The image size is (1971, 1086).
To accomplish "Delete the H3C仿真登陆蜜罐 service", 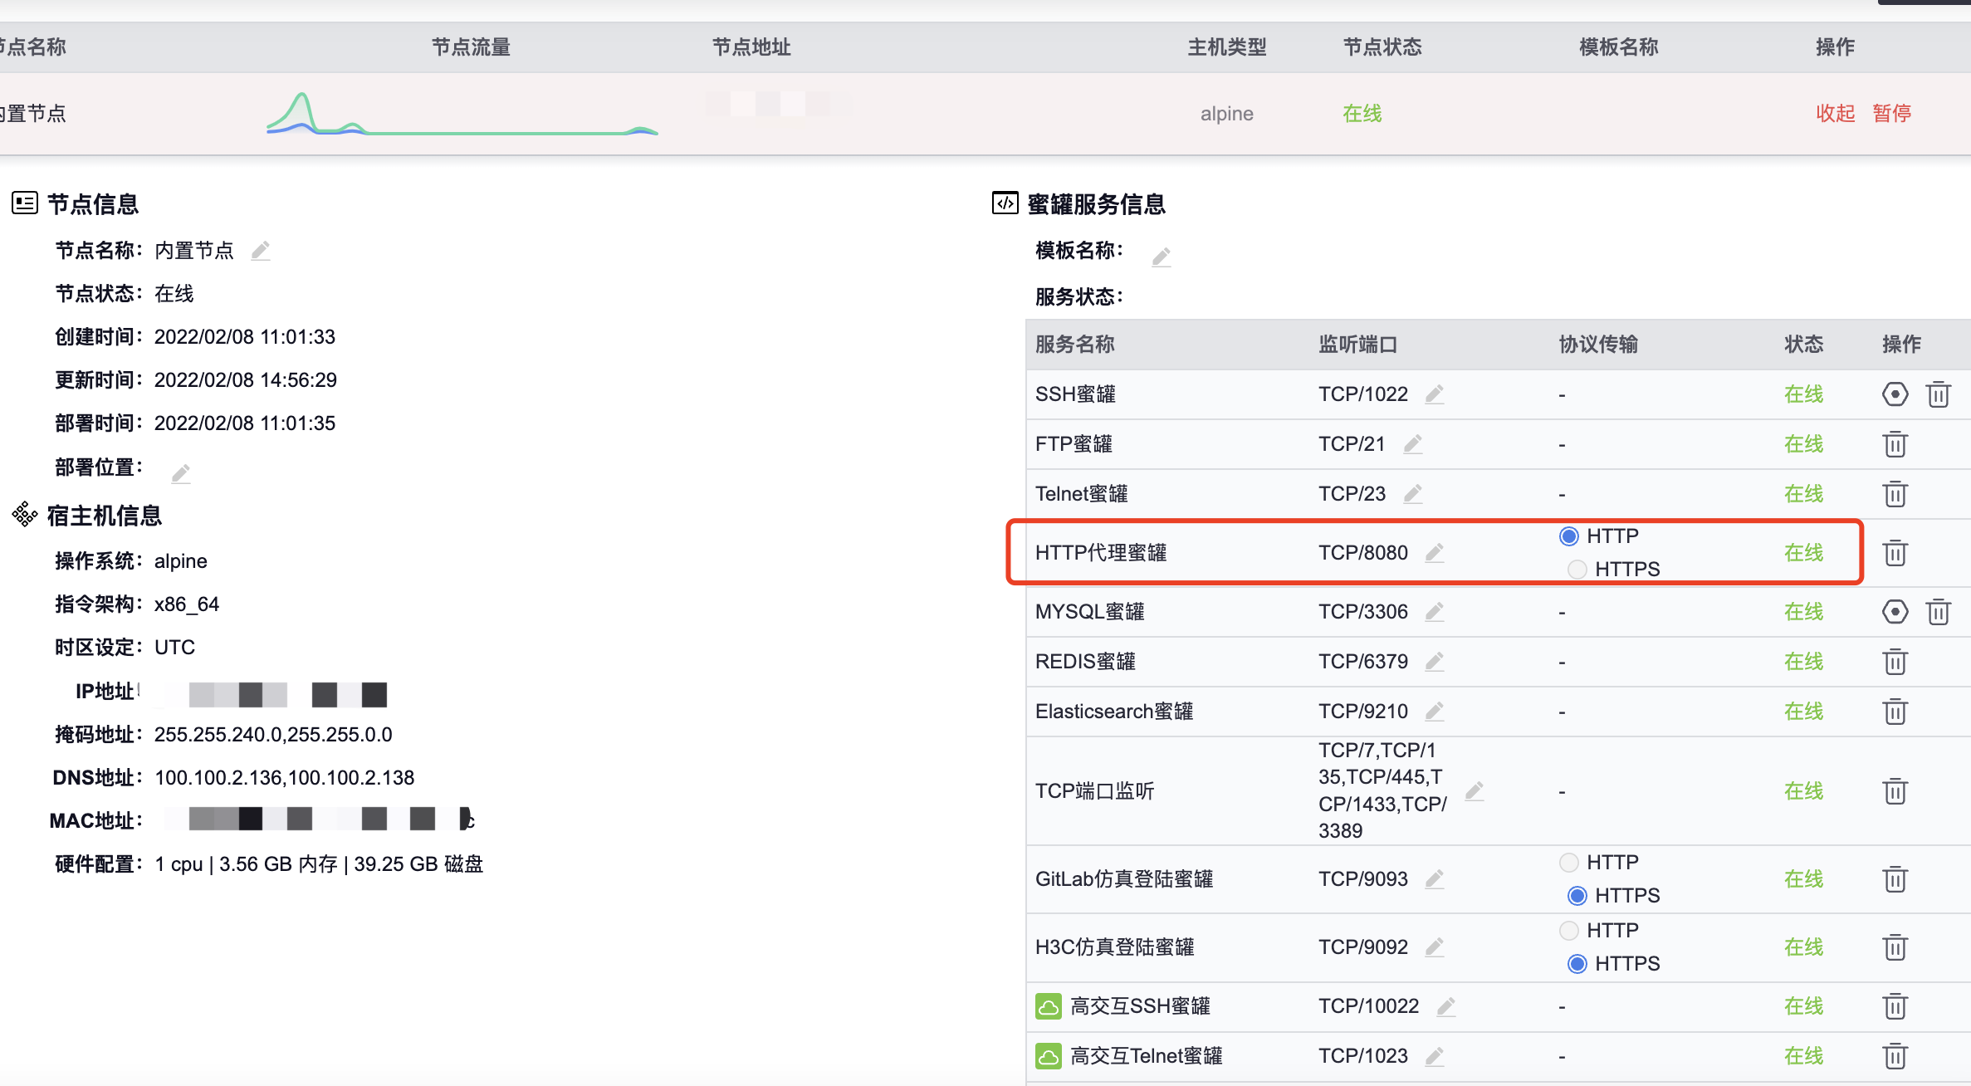I will pyautogui.click(x=1895, y=947).
